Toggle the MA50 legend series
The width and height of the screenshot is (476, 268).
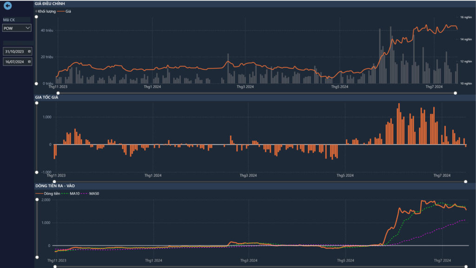pos(91,193)
